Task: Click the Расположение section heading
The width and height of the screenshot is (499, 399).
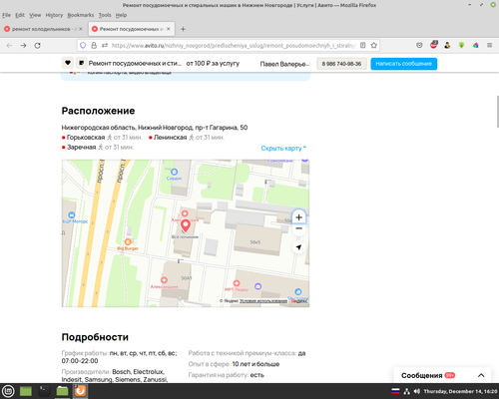Action: 98,111
